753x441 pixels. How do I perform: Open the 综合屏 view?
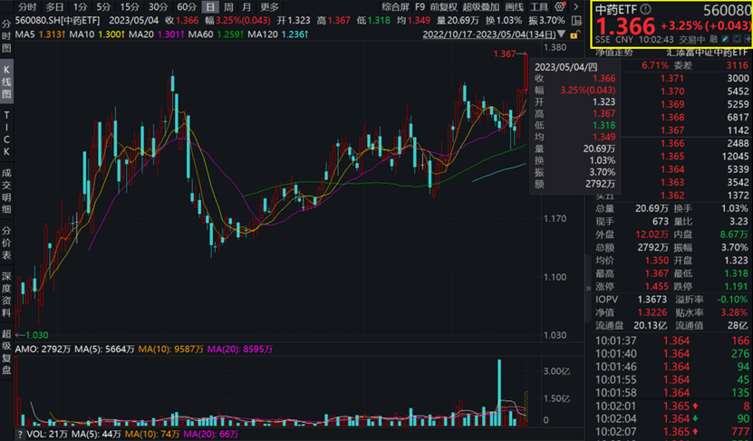point(395,6)
